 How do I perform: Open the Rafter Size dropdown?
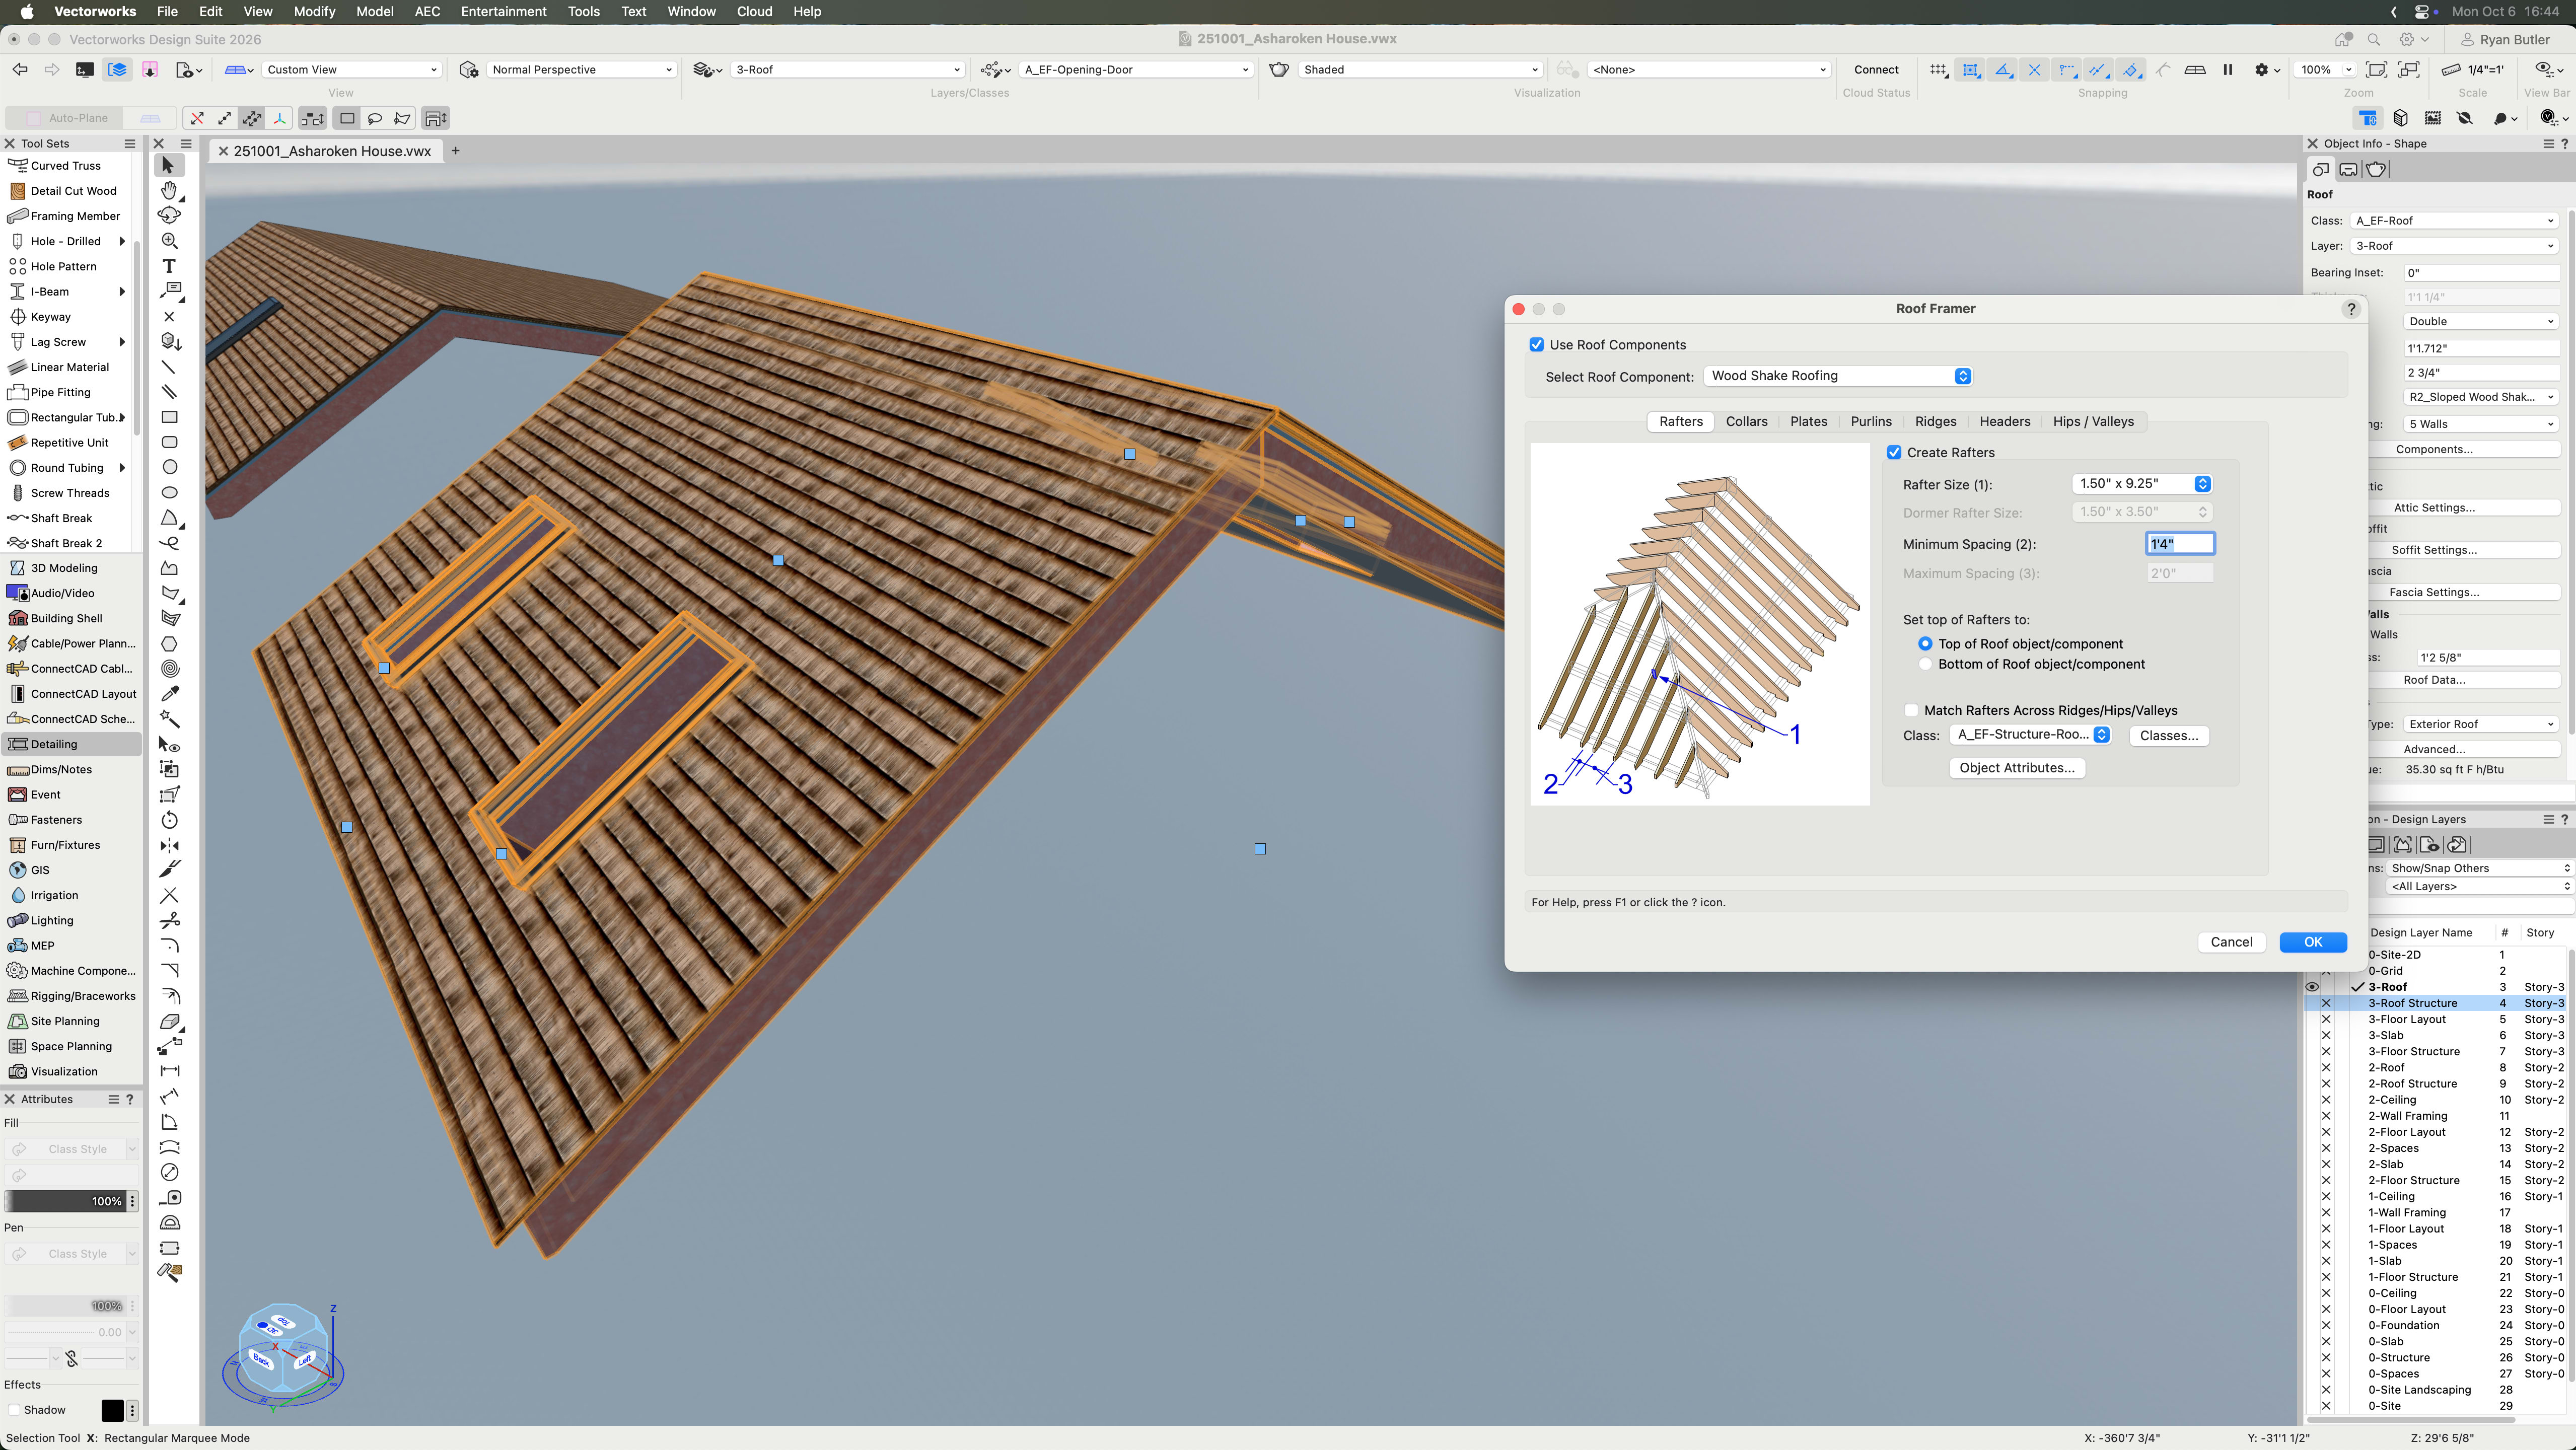coord(2141,484)
